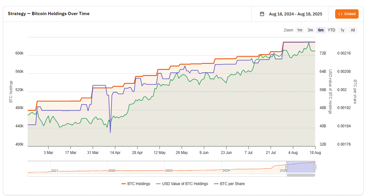Click the 2022 marker in navigator
The width and height of the screenshot is (366, 196).
pyautogui.click(x=112, y=171)
